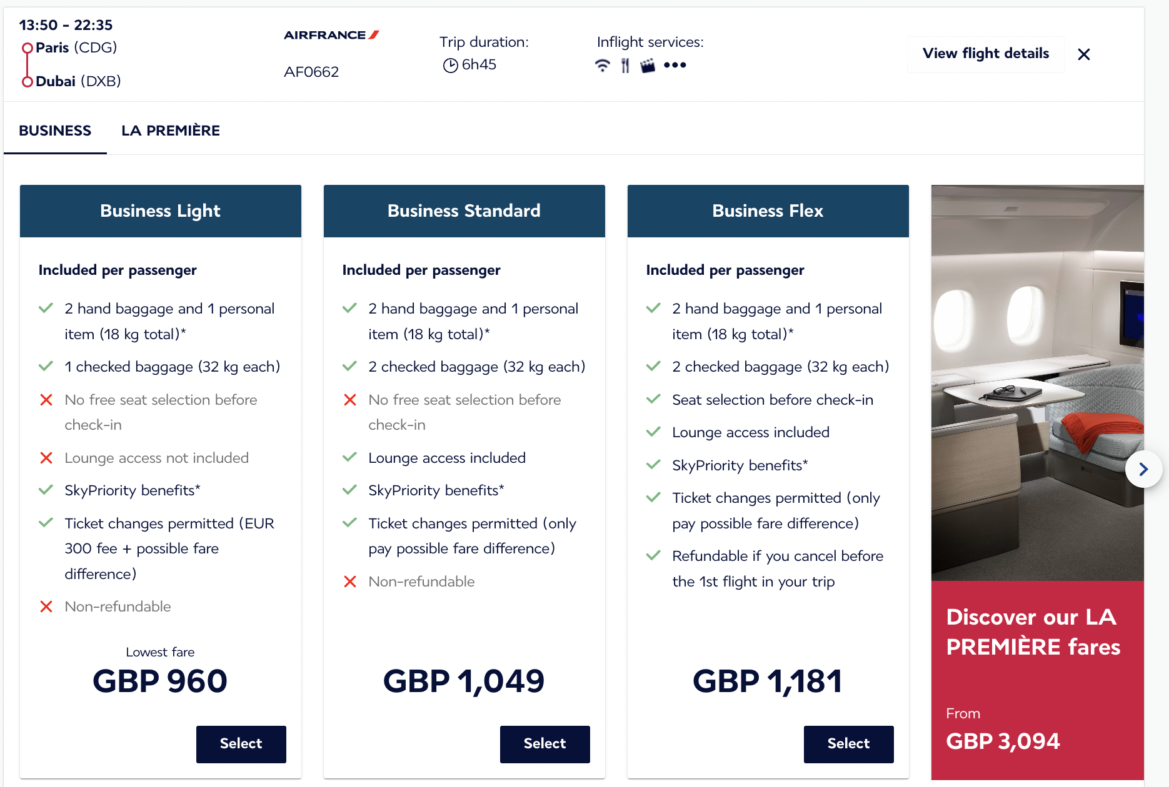Click the meal inflight service icon
The height and width of the screenshot is (787, 1169).
(625, 64)
